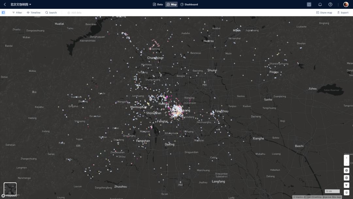This screenshot has width=353, height=199.
Task: Click the OpenStreetMap attribution link
Action: pyautogui.click(x=313, y=197)
